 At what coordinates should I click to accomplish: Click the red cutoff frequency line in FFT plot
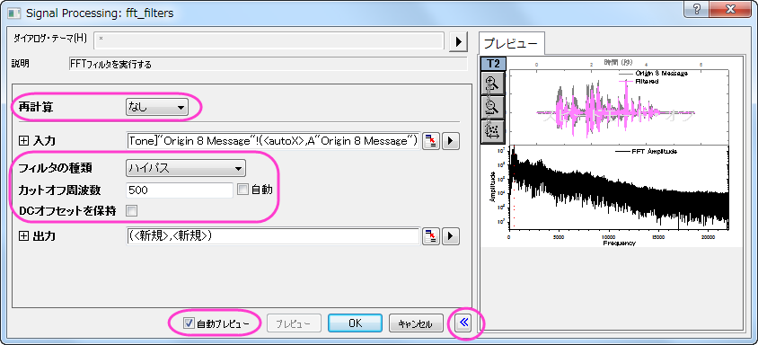pos(514,189)
